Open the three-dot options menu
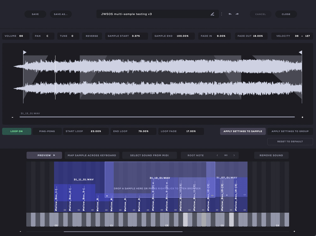This screenshot has height=236, width=316. click(222, 14)
